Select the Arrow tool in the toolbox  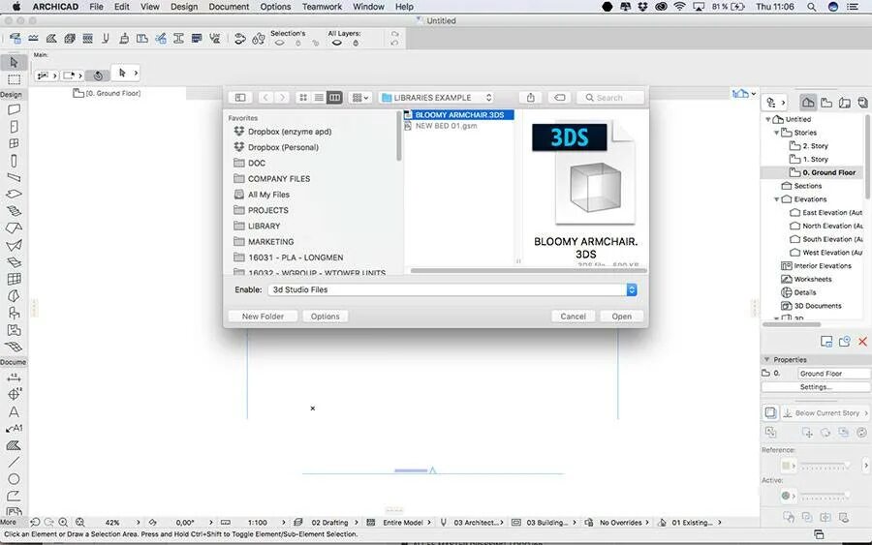tap(14, 62)
